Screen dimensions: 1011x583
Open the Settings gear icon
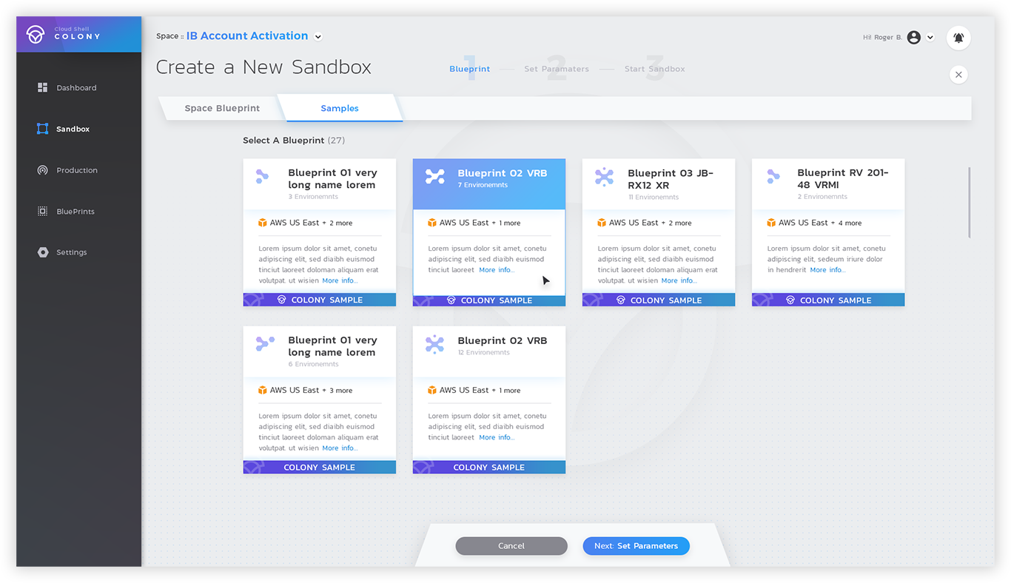43,252
